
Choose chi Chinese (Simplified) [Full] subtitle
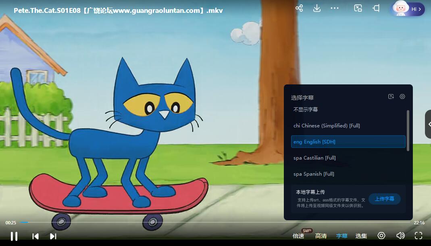click(x=348, y=126)
